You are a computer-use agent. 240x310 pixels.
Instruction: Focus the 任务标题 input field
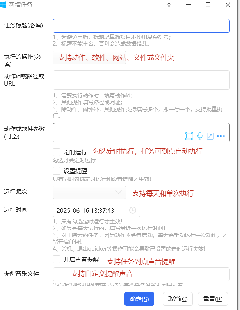(x=141, y=26)
